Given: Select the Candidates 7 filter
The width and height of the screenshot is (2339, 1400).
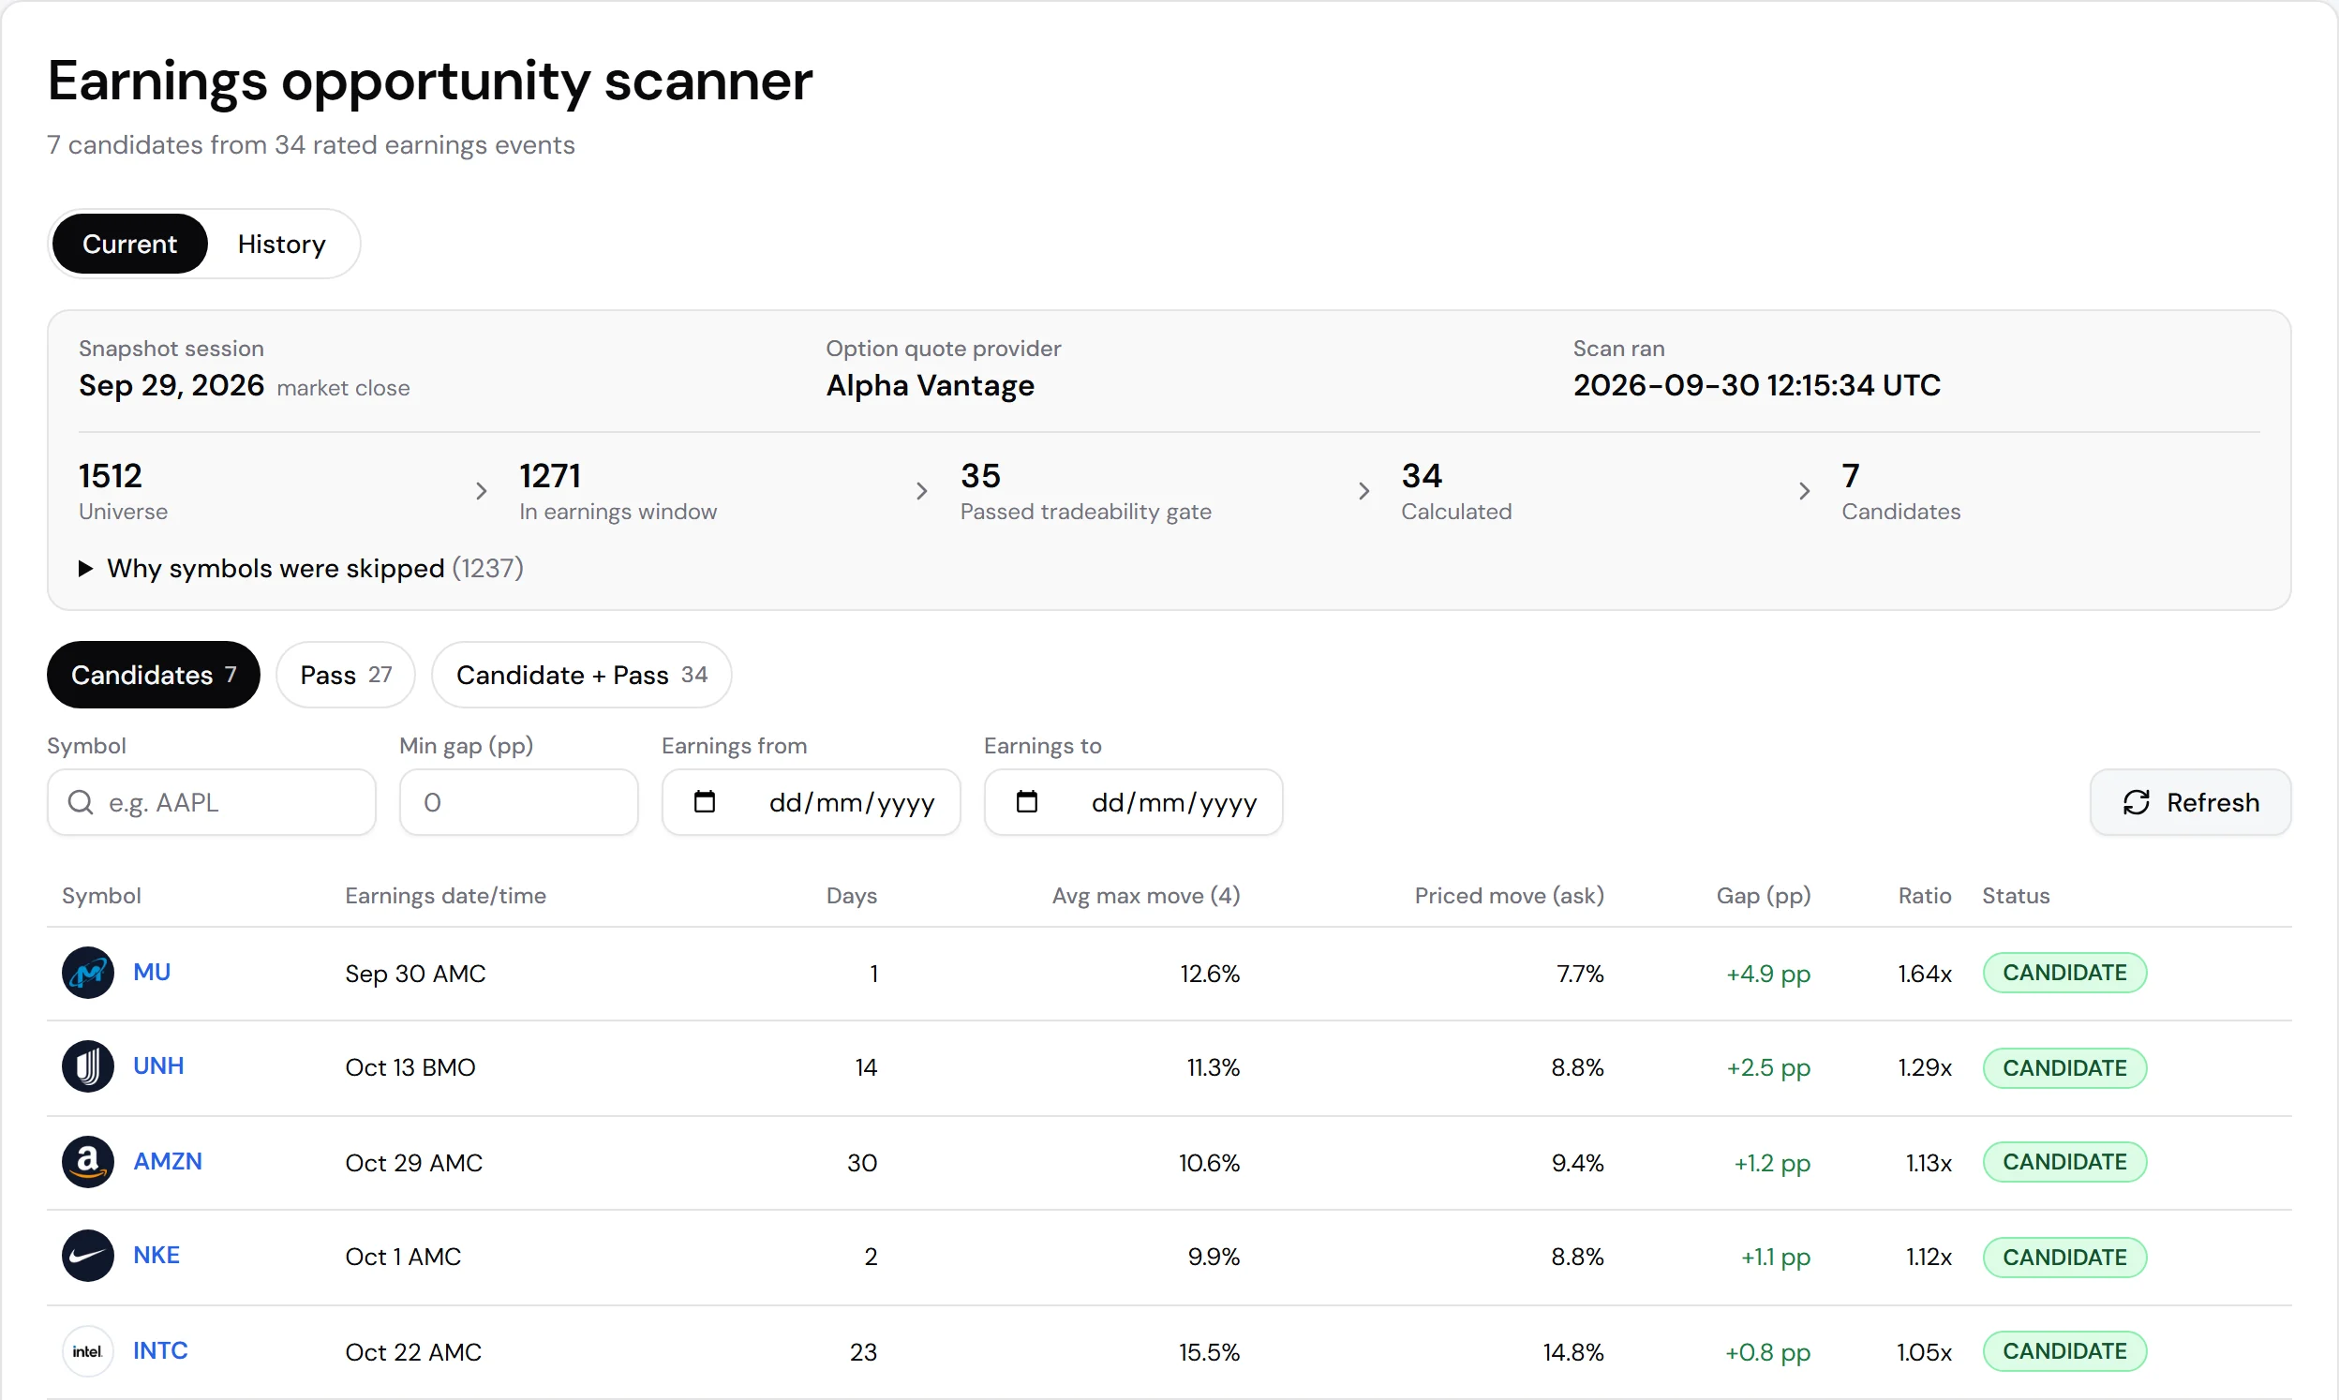Looking at the screenshot, I should tap(154, 675).
